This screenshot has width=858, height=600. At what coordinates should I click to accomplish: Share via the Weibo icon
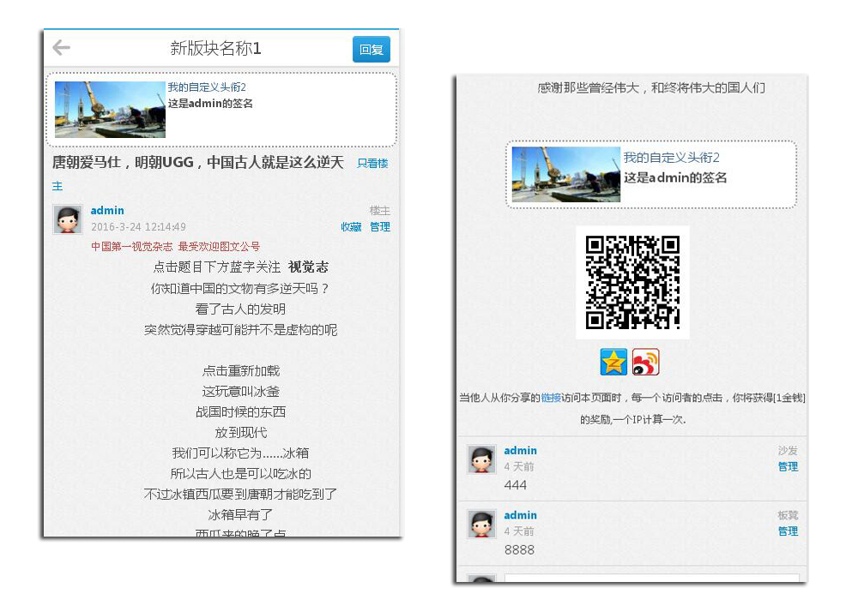646,362
